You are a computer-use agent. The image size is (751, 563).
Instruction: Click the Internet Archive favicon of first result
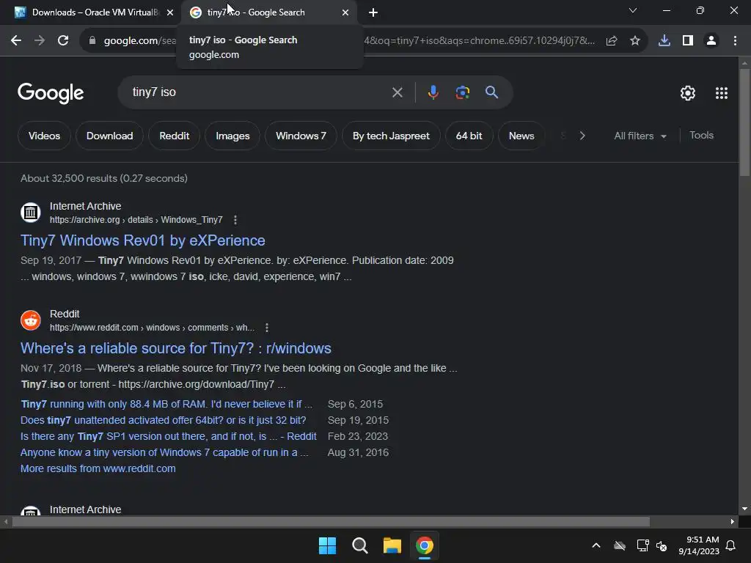(31, 212)
